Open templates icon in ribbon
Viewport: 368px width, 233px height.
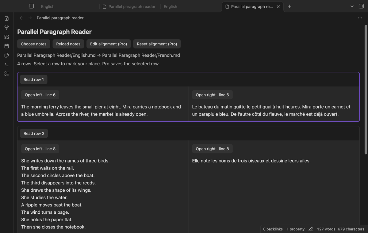6,55
